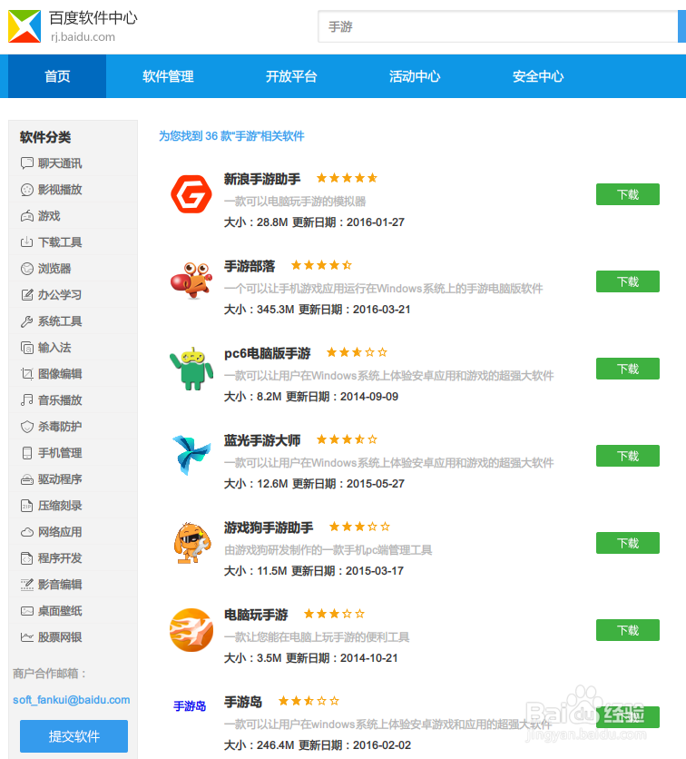Click the 软件分类 sidebar heading
The image size is (686, 759).
(x=45, y=137)
